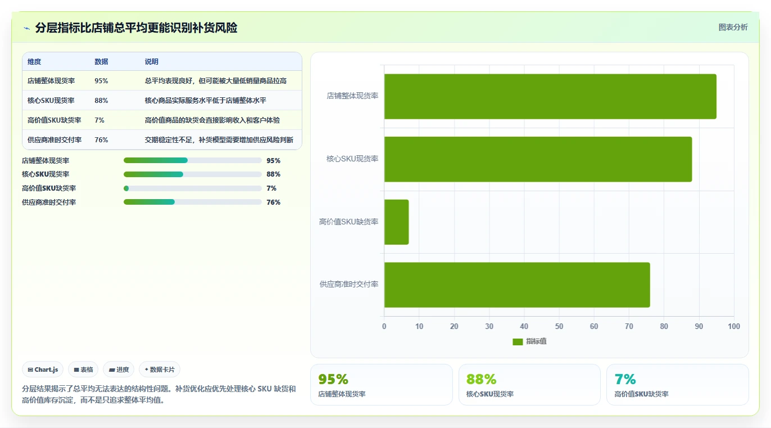The image size is (771, 428).
Task: Open the 88% 核心SKU现货率 data card
Action: 529,385
